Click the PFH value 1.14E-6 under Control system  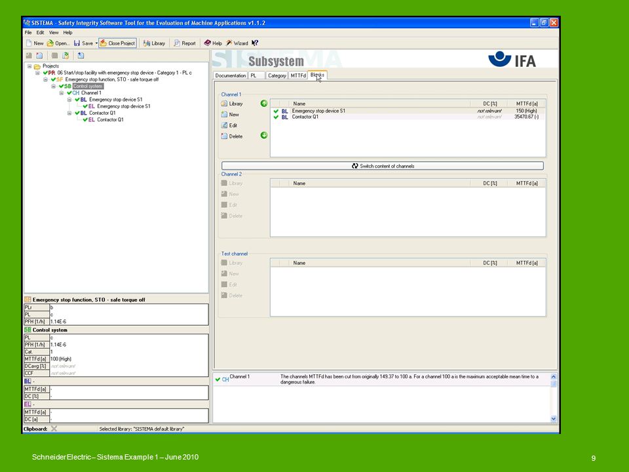tap(58, 345)
